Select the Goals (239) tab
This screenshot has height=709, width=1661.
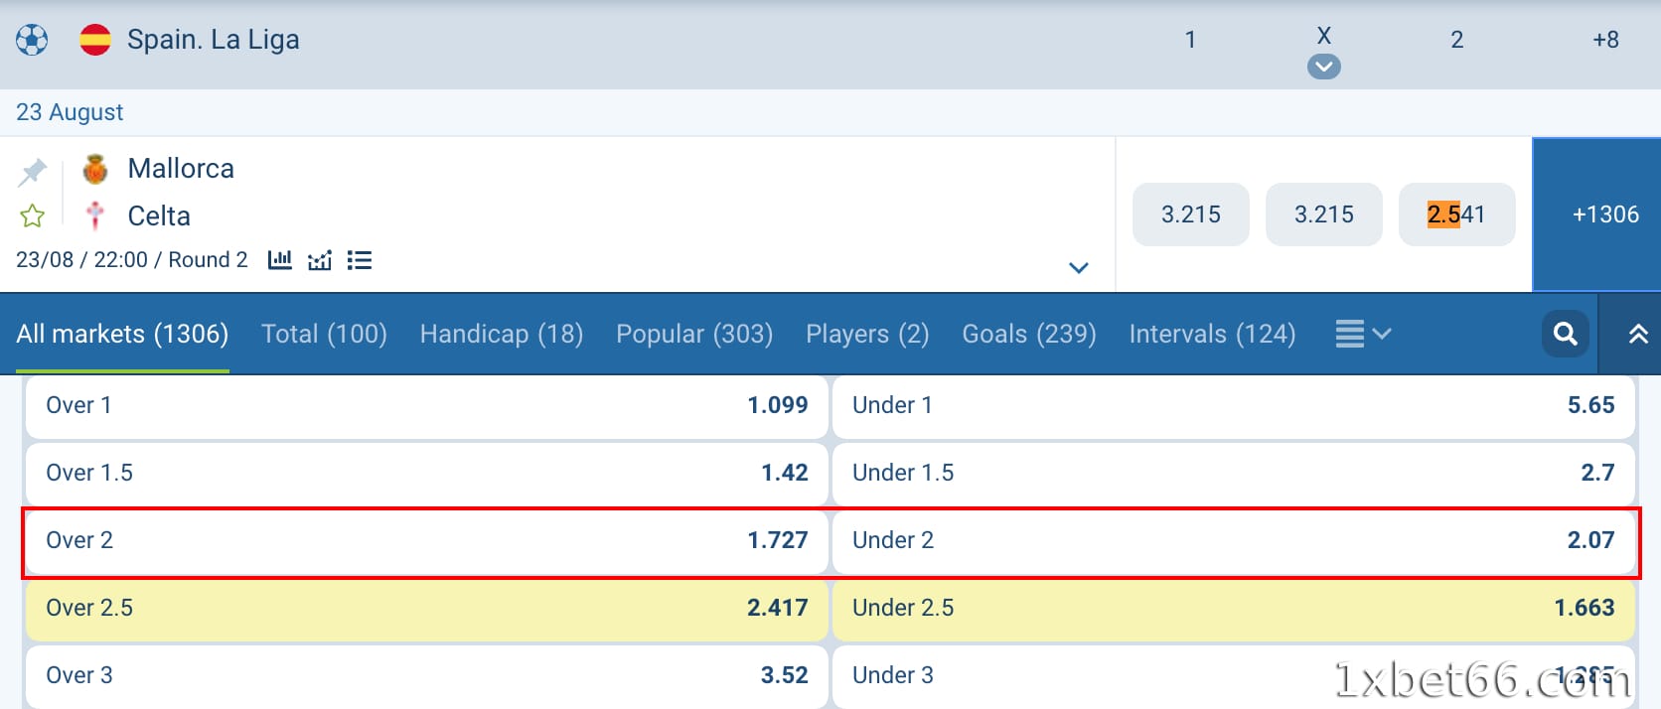(x=1029, y=334)
